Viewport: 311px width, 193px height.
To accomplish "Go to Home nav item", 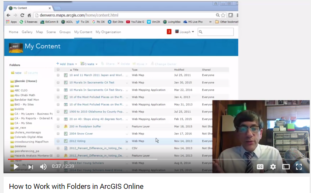I will pyautogui.click(x=13, y=32).
